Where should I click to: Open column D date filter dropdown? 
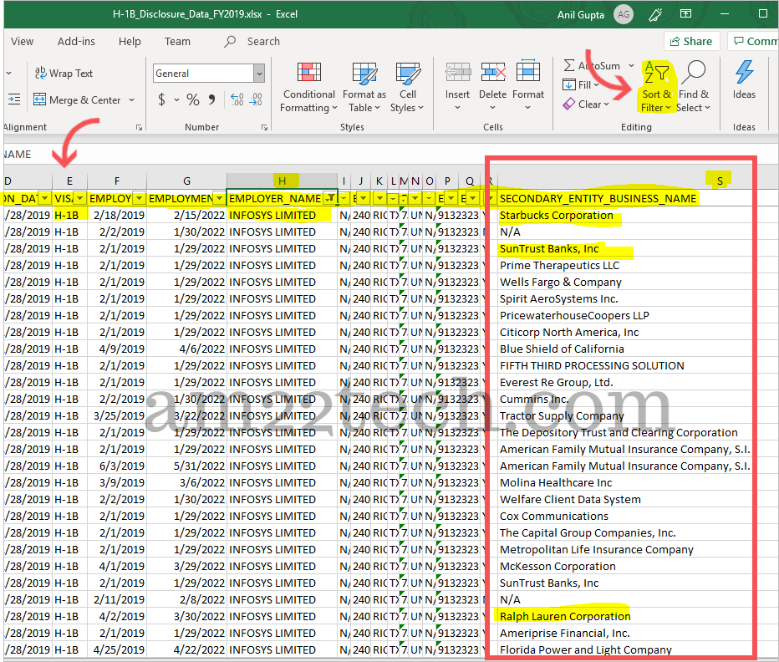44,198
